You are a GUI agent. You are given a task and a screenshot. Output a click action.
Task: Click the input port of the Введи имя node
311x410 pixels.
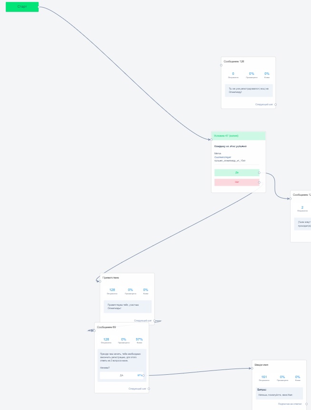252,368
